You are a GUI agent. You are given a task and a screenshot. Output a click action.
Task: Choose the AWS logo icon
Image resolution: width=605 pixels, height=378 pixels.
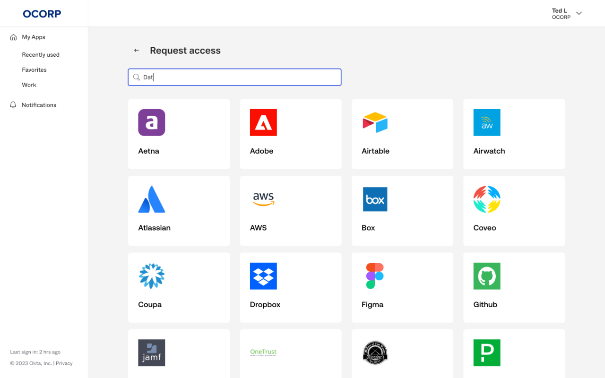263,199
